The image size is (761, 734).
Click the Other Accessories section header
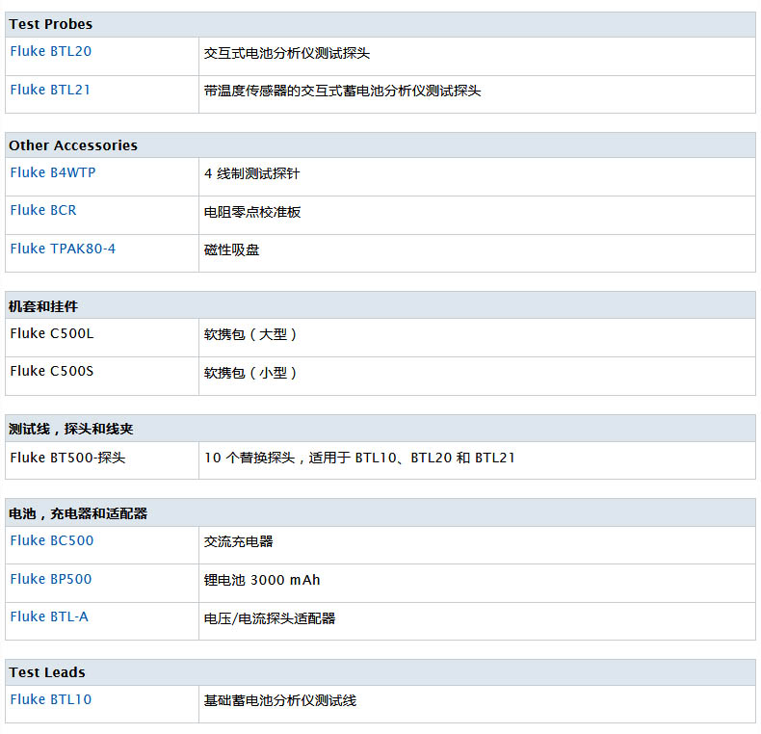[73, 145]
